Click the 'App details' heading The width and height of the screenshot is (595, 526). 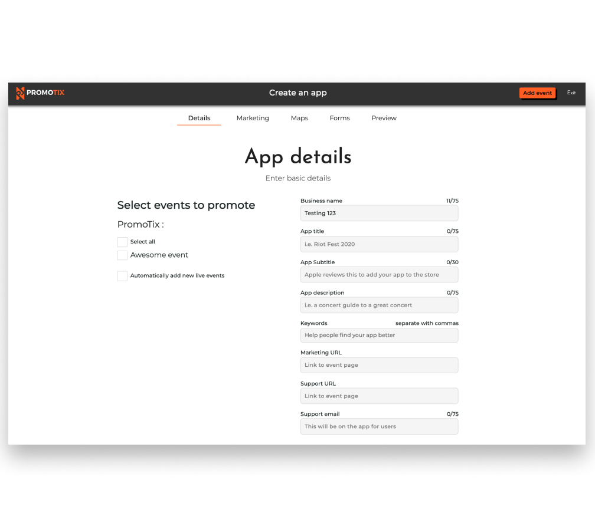tap(298, 156)
